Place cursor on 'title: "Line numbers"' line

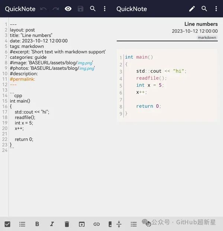coord(31,35)
